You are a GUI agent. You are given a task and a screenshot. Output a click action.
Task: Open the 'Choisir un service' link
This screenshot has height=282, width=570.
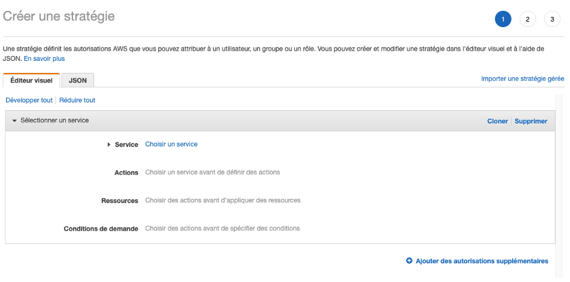click(171, 144)
